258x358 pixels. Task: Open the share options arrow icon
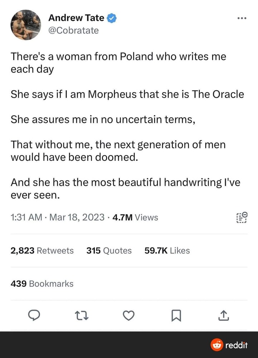223,315
